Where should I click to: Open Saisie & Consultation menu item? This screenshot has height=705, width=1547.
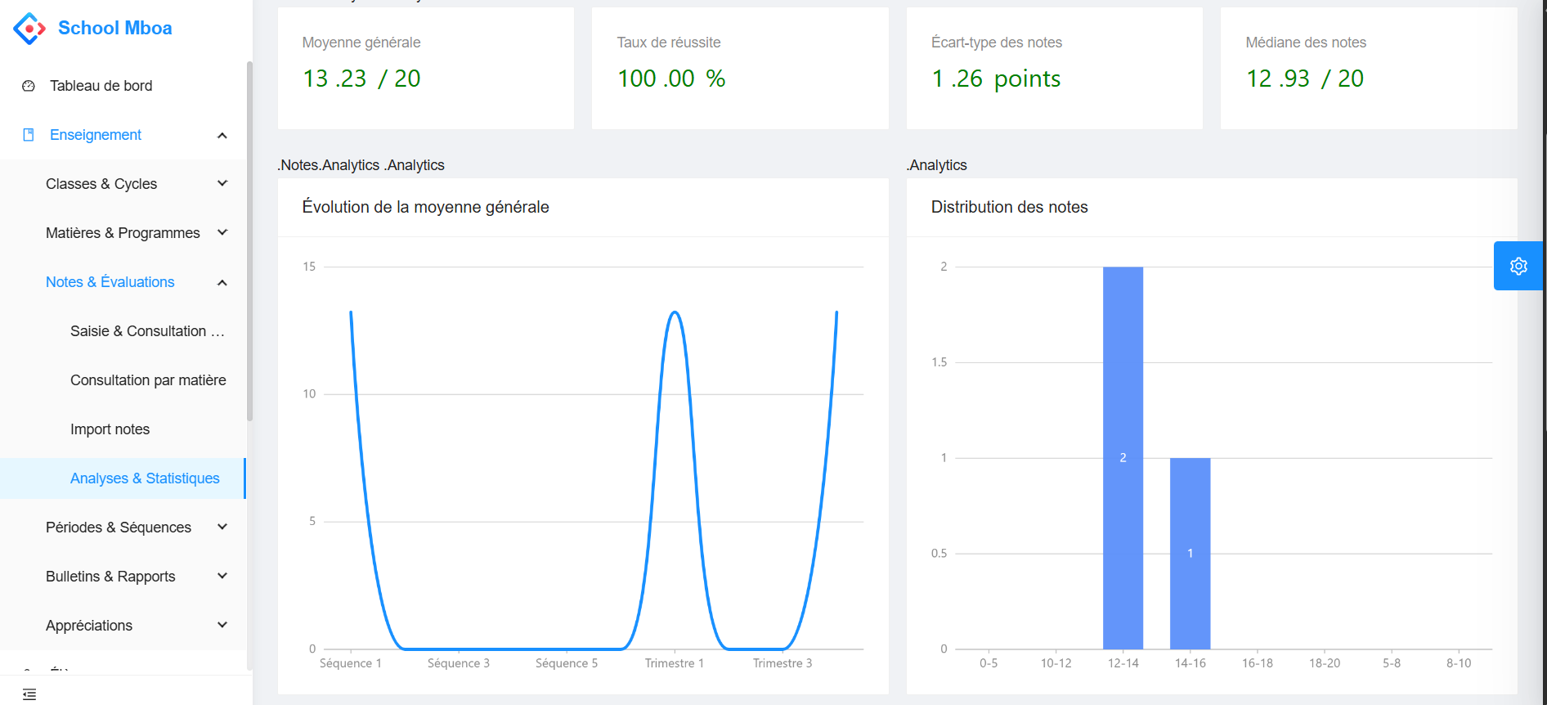[147, 331]
